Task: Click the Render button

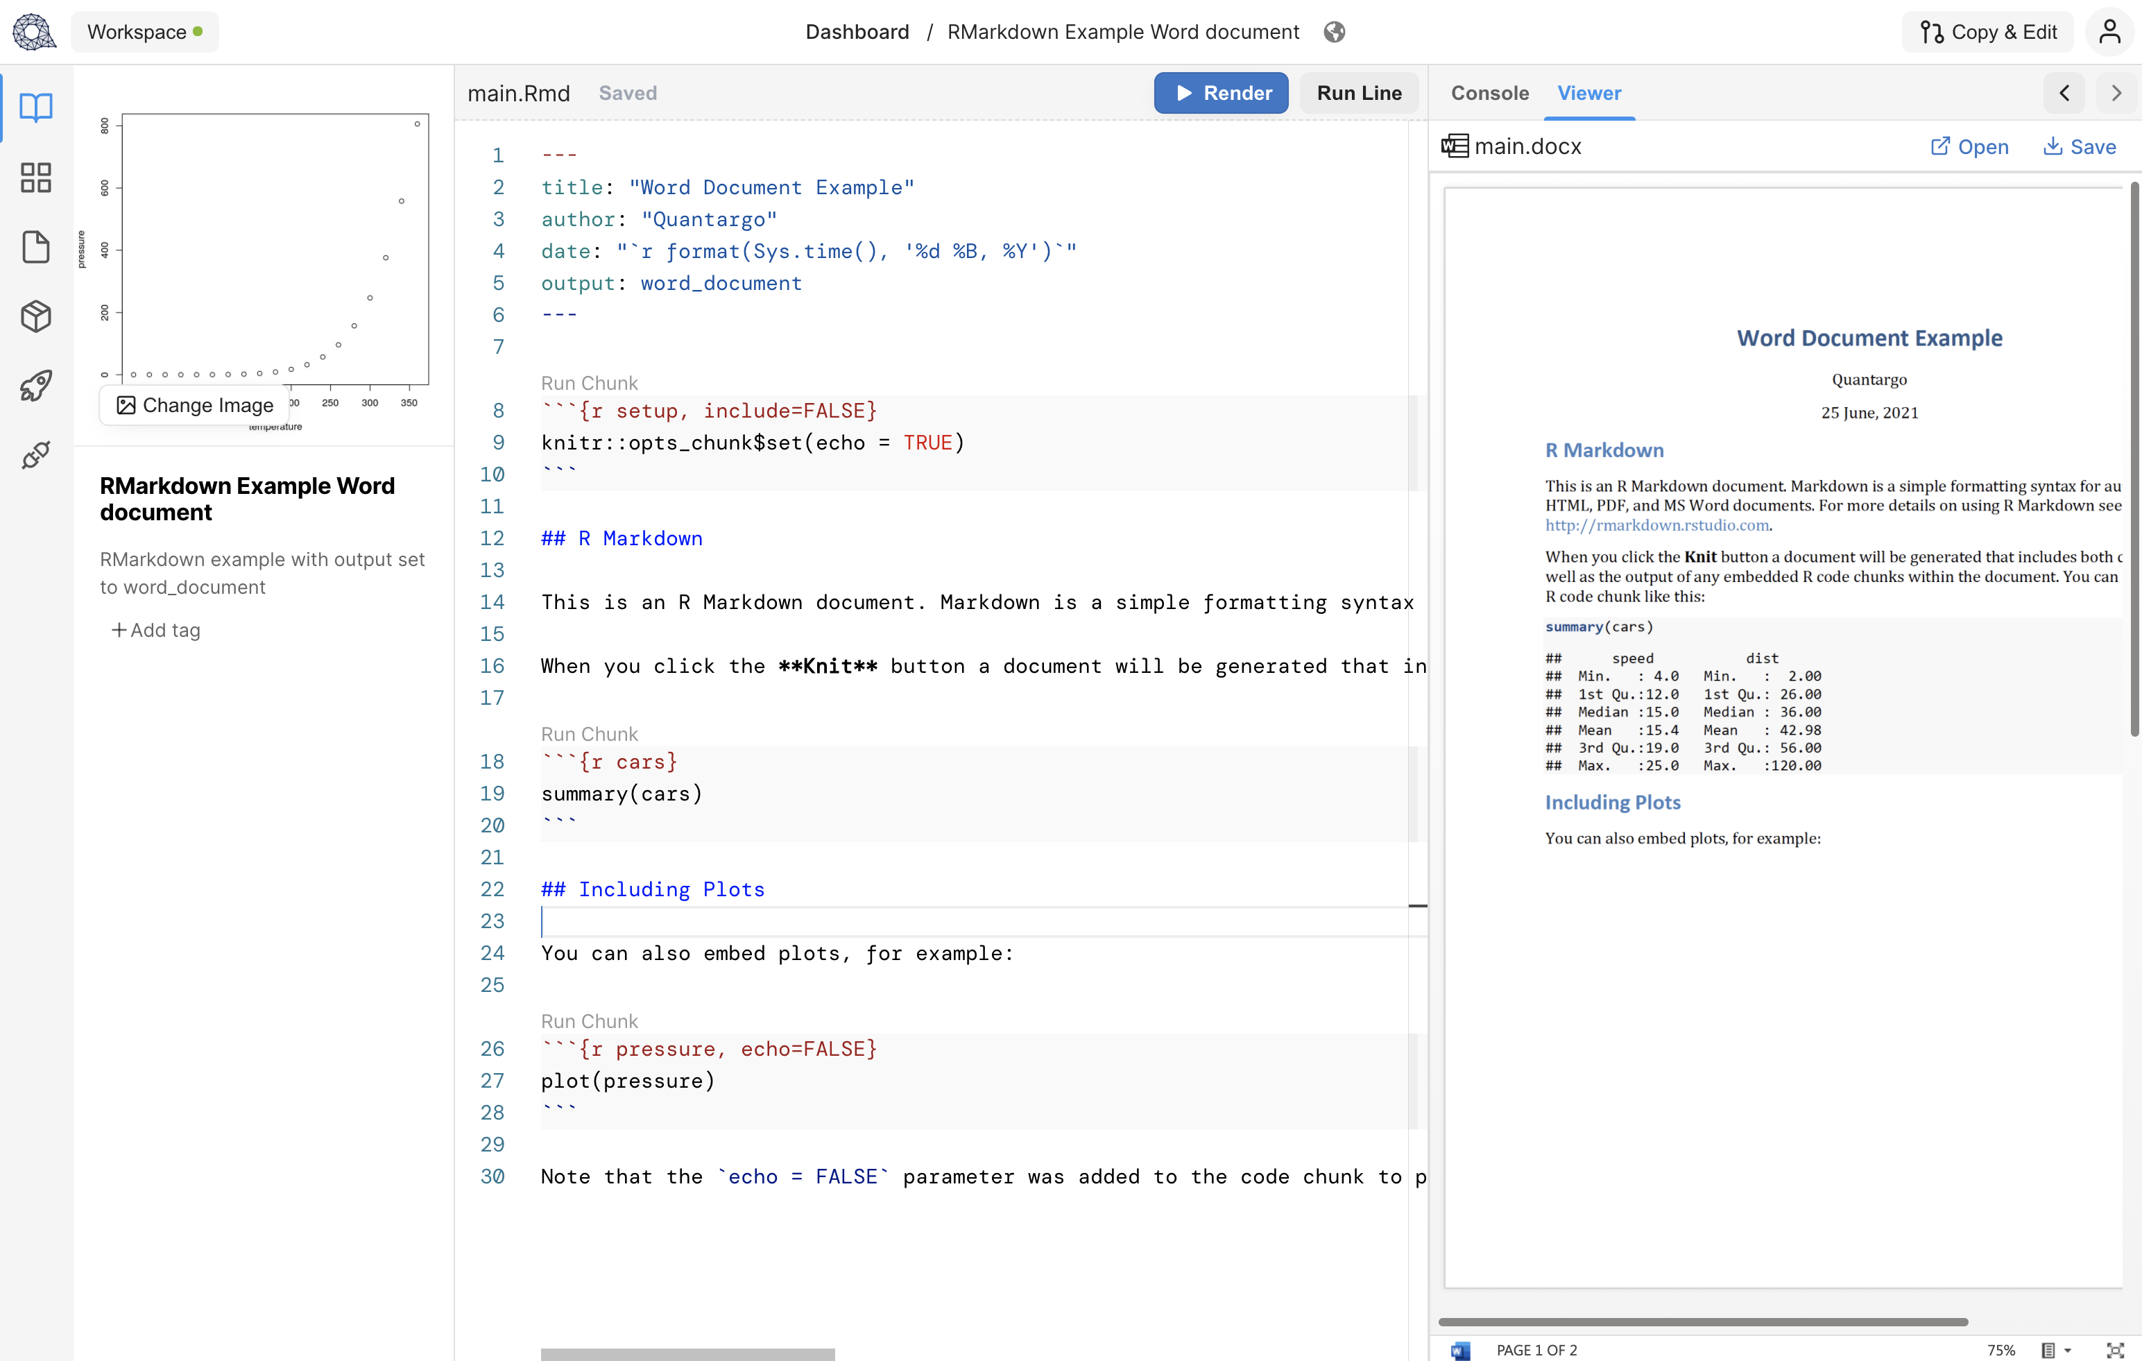Action: click(x=1220, y=92)
